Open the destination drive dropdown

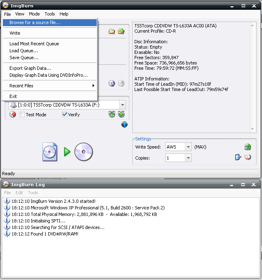122,105
